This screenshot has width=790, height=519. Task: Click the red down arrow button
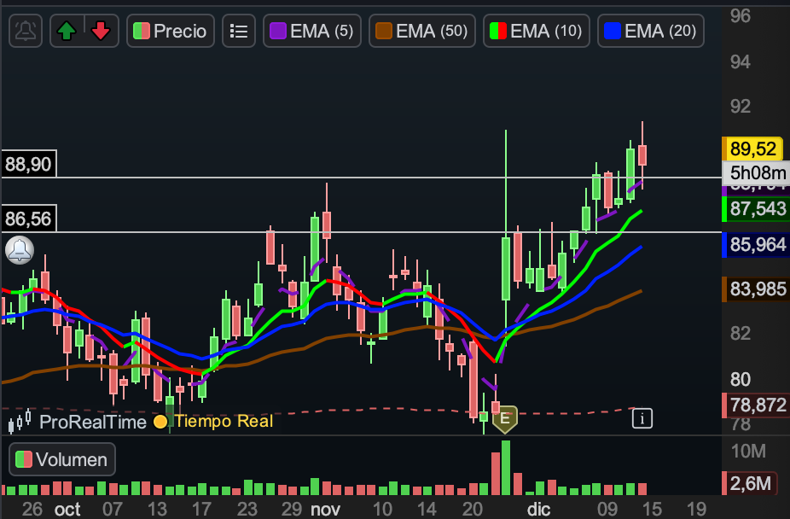[101, 32]
